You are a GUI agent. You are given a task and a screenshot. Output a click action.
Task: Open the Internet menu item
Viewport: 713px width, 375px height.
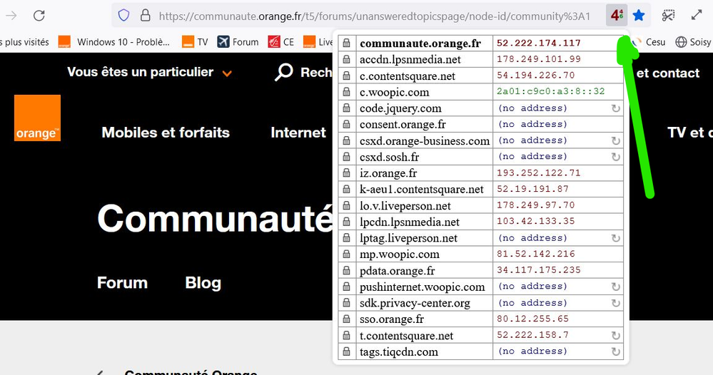[x=298, y=133]
